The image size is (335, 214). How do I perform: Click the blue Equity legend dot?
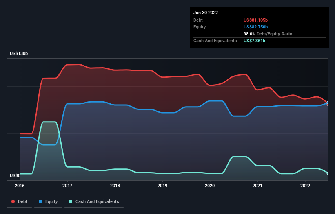pos(40,201)
